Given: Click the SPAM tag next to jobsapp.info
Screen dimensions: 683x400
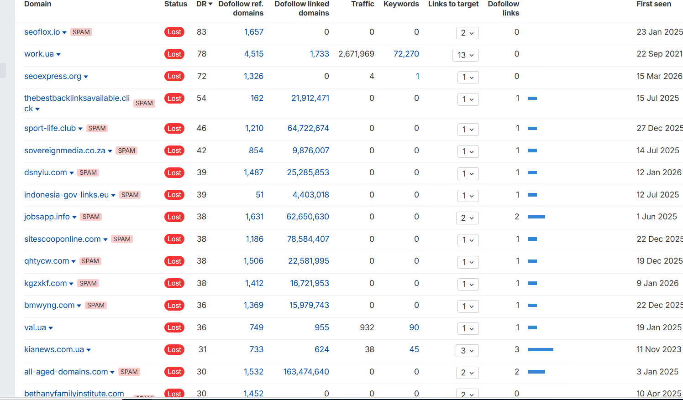Looking at the screenshot, I should [x=91, y=217].
